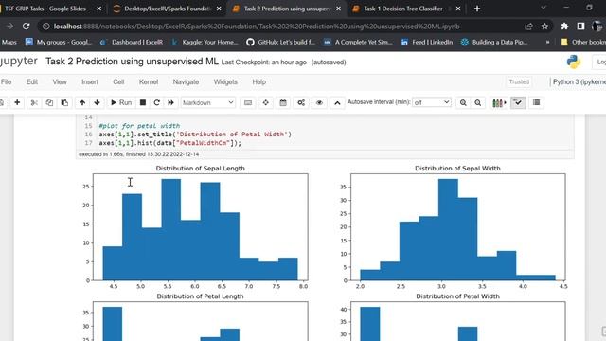Image resolution: width=606 pixels, height=341 pixels.
Task: Restart and run all fast-forward icon
Action: [170, 102]
